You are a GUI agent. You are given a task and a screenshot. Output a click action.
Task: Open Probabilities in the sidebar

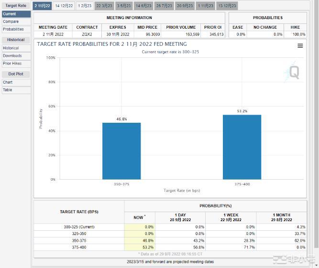pyautogui.click(x=13, y=29)
